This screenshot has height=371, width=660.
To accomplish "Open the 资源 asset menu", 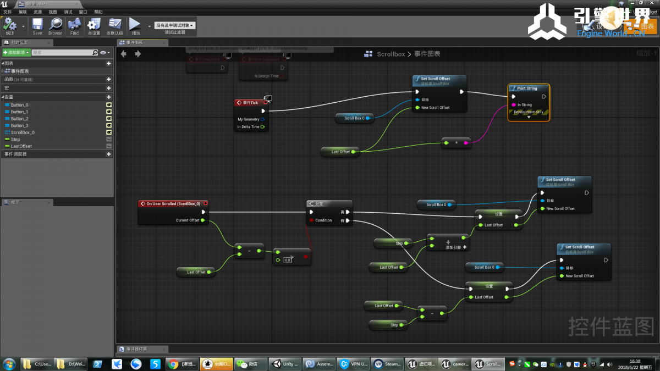I will coord(37,12).
